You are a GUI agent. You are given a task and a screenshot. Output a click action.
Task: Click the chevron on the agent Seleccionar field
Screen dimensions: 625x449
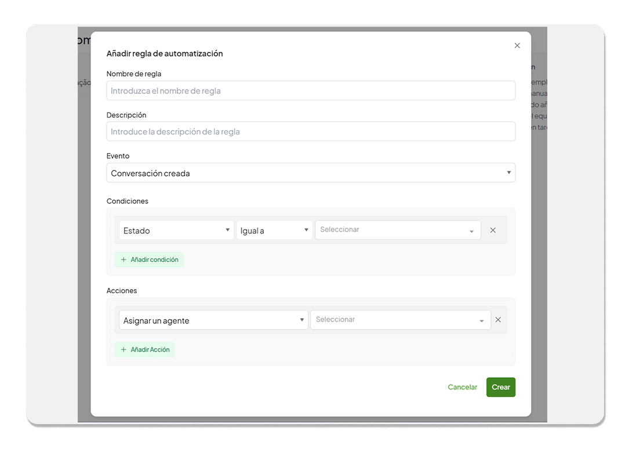(480, 319)
